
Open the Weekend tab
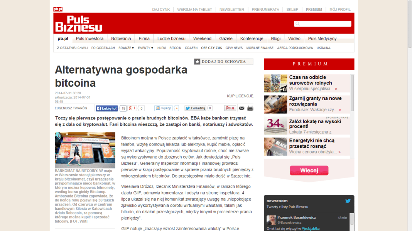click(x=202, y=38)
